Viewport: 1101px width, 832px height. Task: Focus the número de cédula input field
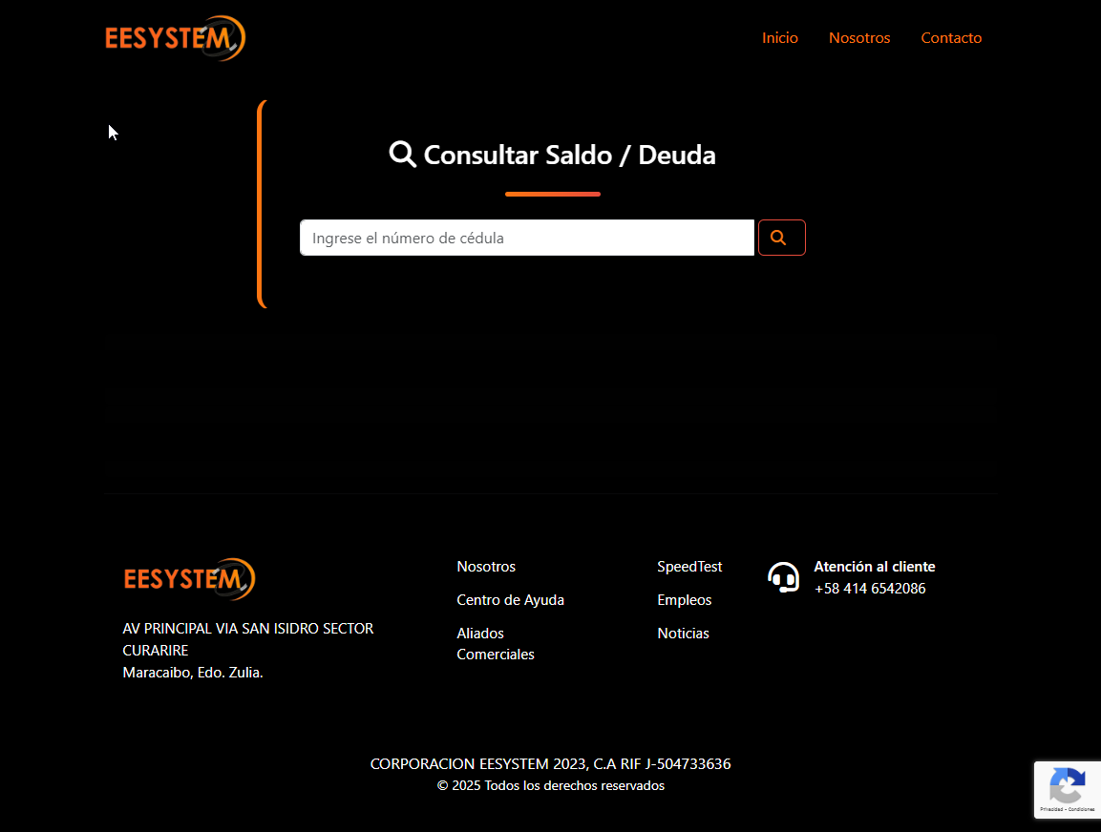tap(526, 238)
